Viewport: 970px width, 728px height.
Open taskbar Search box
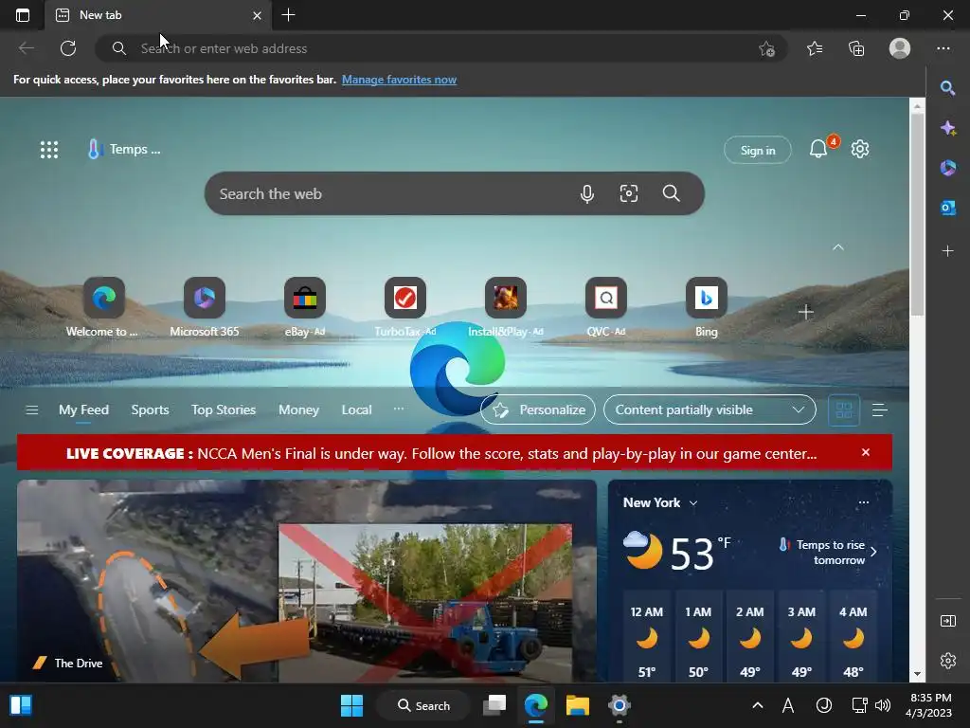pos(424,705)
